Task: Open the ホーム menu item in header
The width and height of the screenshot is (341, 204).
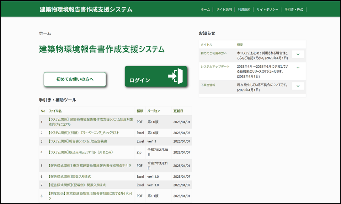Action: [205, 9]
